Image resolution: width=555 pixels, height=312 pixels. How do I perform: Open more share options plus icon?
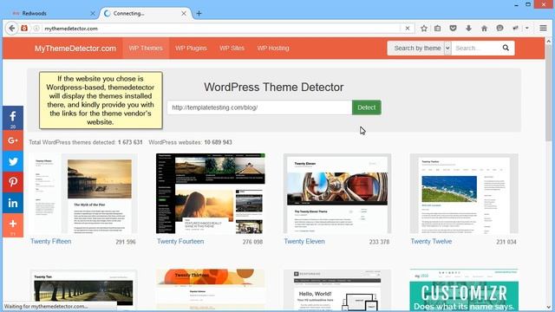coord(13,225)
